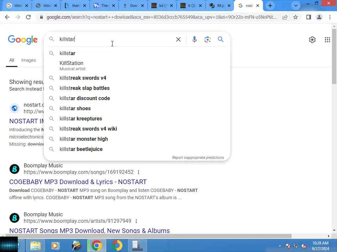Open NOSTART Songs MP3 Download link
Image resolution: width=337 pixels, height=252 pixels.
tap(90, 231)
